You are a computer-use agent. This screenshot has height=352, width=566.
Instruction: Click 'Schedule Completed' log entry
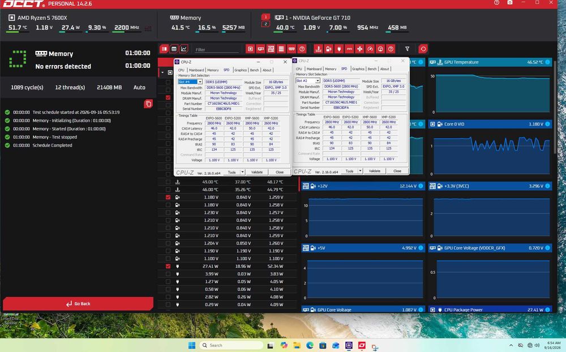tap(52, 145)
